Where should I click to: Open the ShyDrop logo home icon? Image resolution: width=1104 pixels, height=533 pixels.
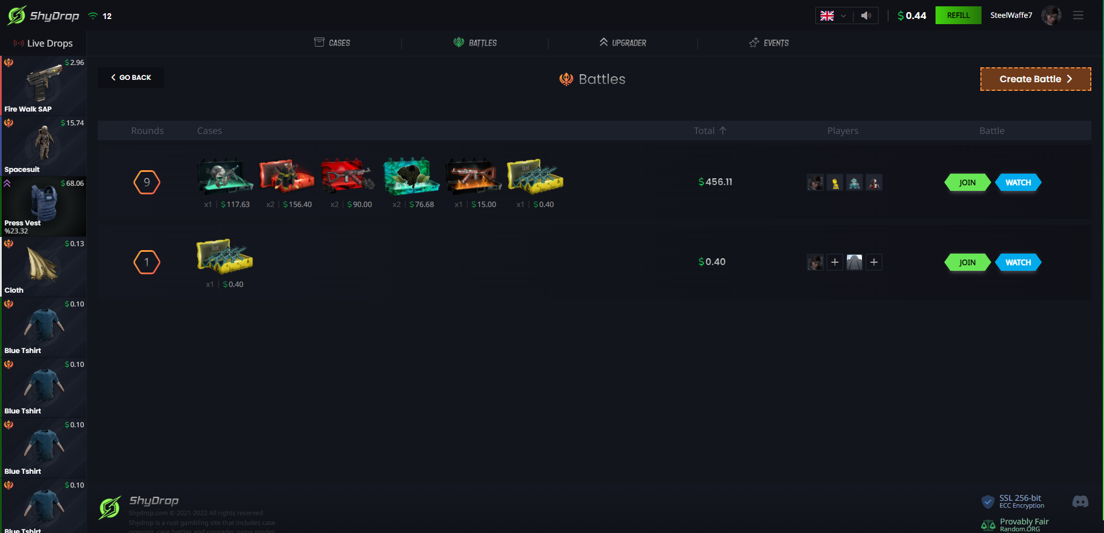[x=16, y=16]
